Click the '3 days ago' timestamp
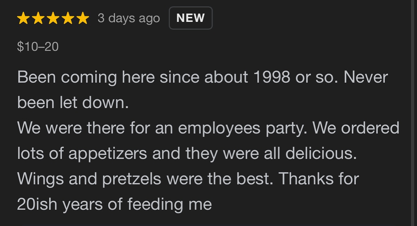The height and width of the screenshot is (226, 417). tap(129, 18)
